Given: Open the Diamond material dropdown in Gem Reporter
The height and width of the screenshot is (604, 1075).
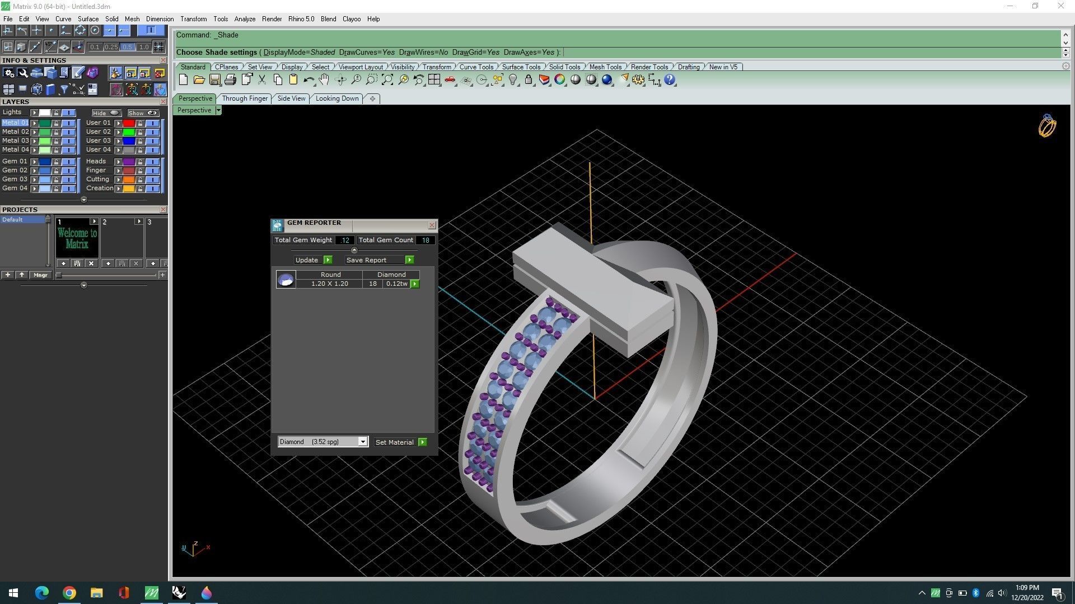Looking at the screenshot, I should coord(363,442).
